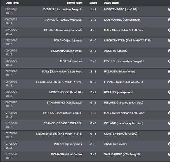Viewport: 170px width, 162px height.
Task: Open POLAND (jessiejames) home team in 4-0 match
Action: (x=68, y=41)
